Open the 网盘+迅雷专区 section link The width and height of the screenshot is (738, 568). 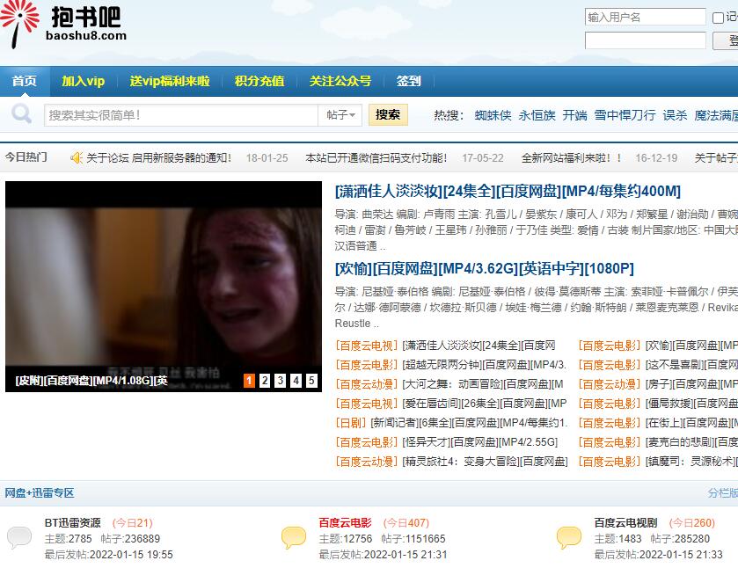40,493
